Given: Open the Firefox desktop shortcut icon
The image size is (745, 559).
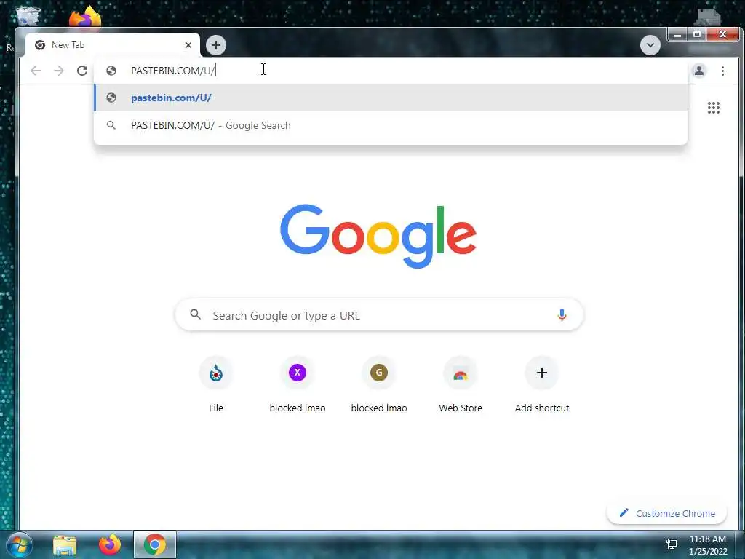Looking at the screenshot, I should 86,17.
